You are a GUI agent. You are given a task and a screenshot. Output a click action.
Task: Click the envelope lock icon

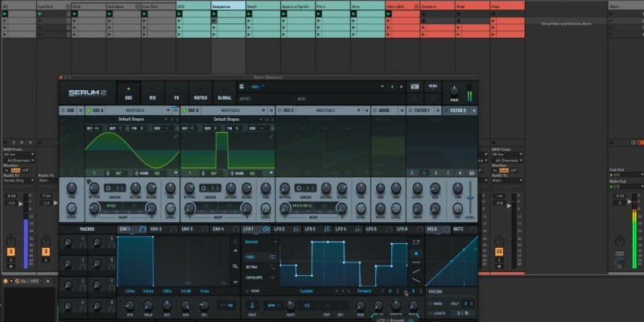click(235, 241)
